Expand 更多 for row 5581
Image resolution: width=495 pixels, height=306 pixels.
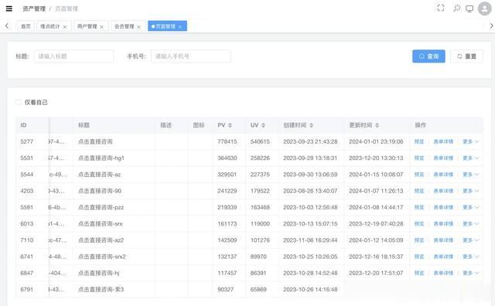click(x=471, y=207)
